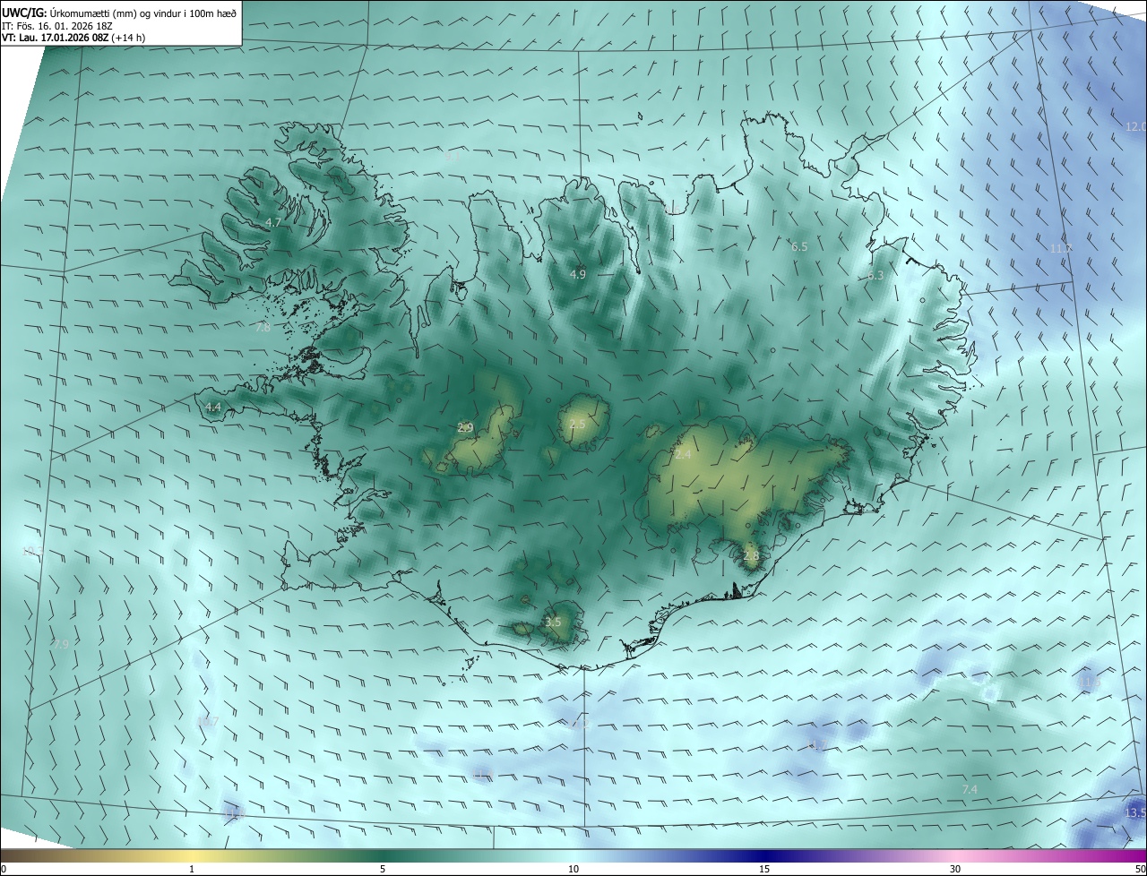Click the UWC/IG Úrkomumætti map title
Screen dimensions: 1147x876
[x=119, y=12]
